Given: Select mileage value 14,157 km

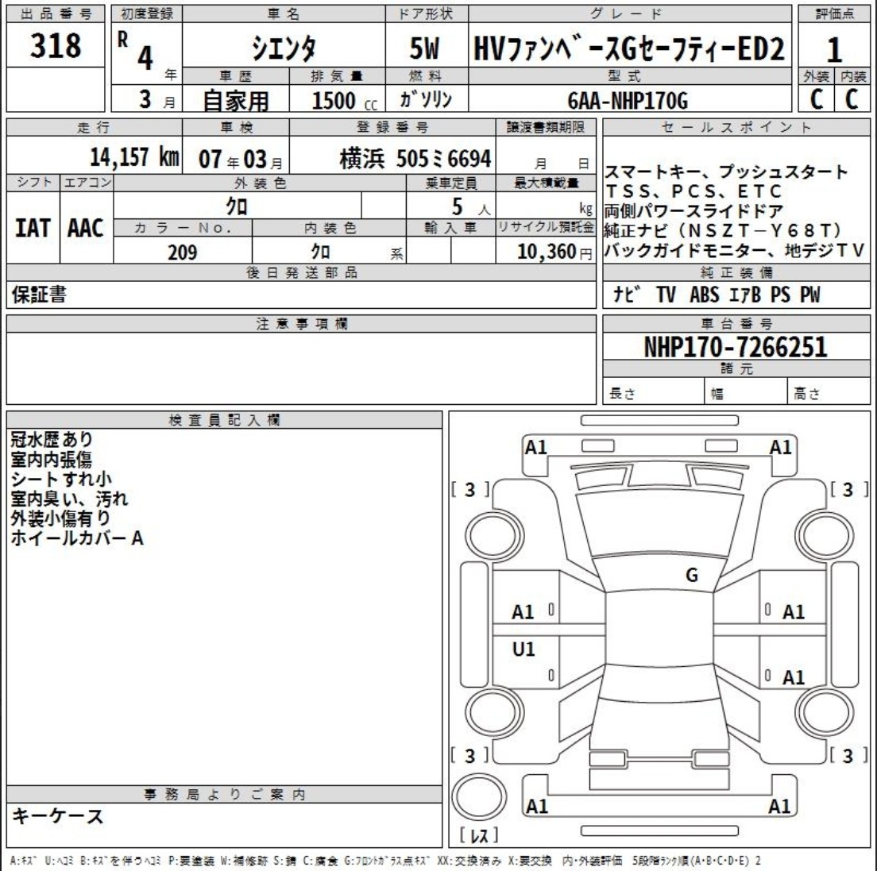Looking at the screenshot, I should [134, 157].
